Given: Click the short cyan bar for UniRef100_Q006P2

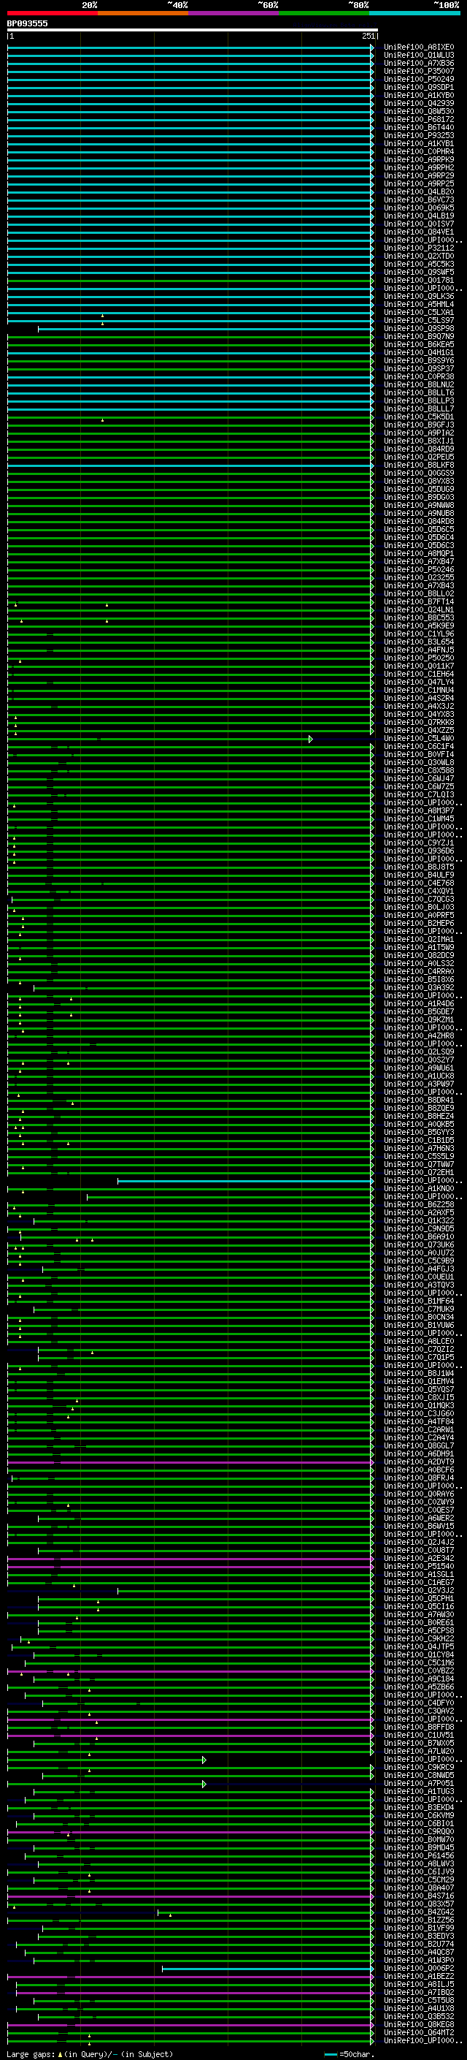Looking at the screenshot, I should pyautogui.click(x=267, y=1968).
